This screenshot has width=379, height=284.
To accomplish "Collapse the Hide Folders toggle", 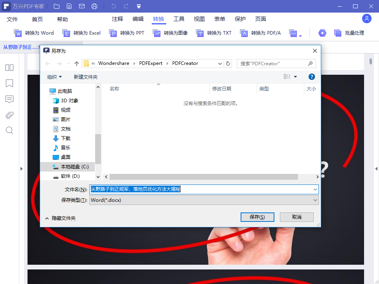I will pos(61,218).
